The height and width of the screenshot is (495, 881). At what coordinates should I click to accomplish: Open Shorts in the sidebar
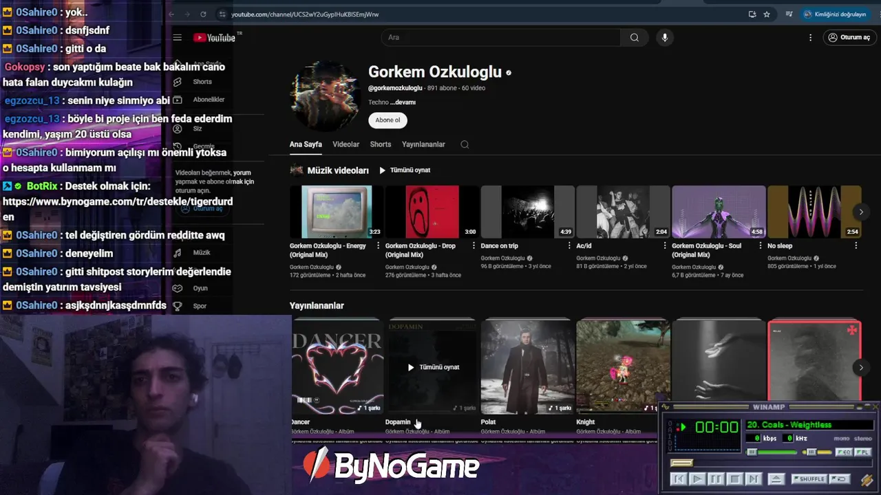201,82
